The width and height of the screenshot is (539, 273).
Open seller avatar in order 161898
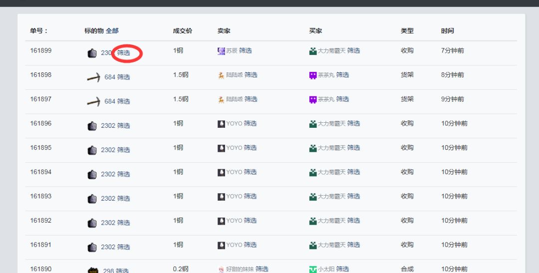pos(222,75)
